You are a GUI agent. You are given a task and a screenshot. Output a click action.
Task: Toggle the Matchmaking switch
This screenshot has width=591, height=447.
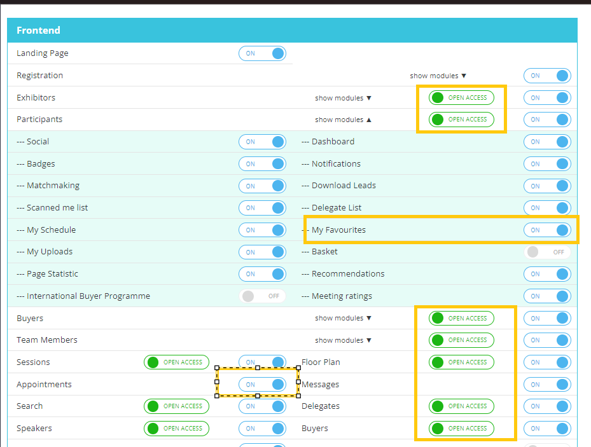pos(262,186)
